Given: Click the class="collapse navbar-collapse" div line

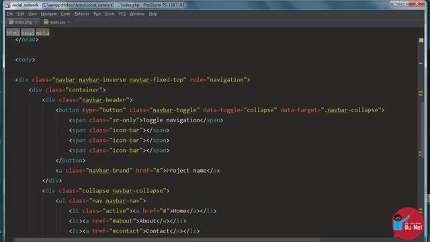Looking at the screenshot, I should click(106, 191).
